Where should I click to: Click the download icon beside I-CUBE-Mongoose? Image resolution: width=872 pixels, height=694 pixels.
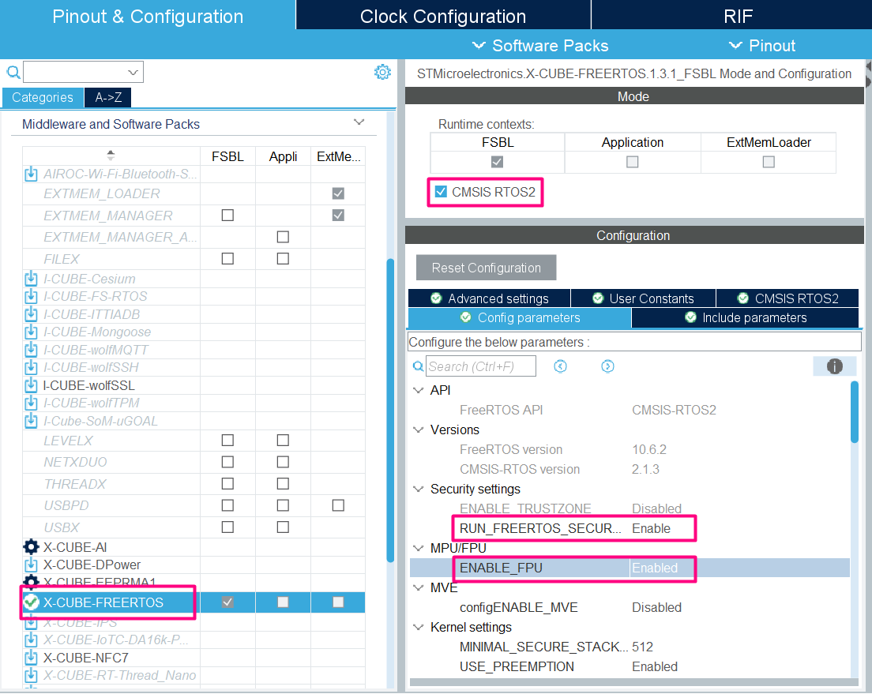30,332
